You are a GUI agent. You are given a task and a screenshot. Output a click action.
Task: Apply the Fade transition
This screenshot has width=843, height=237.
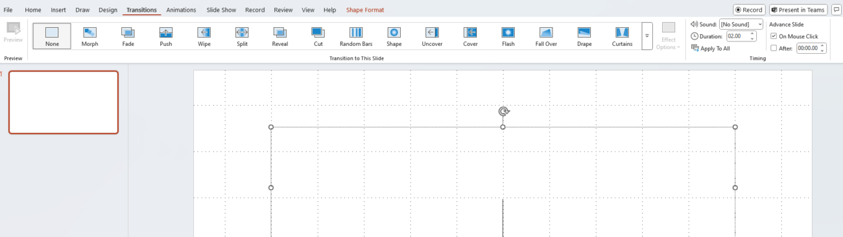tap(128, 36)
